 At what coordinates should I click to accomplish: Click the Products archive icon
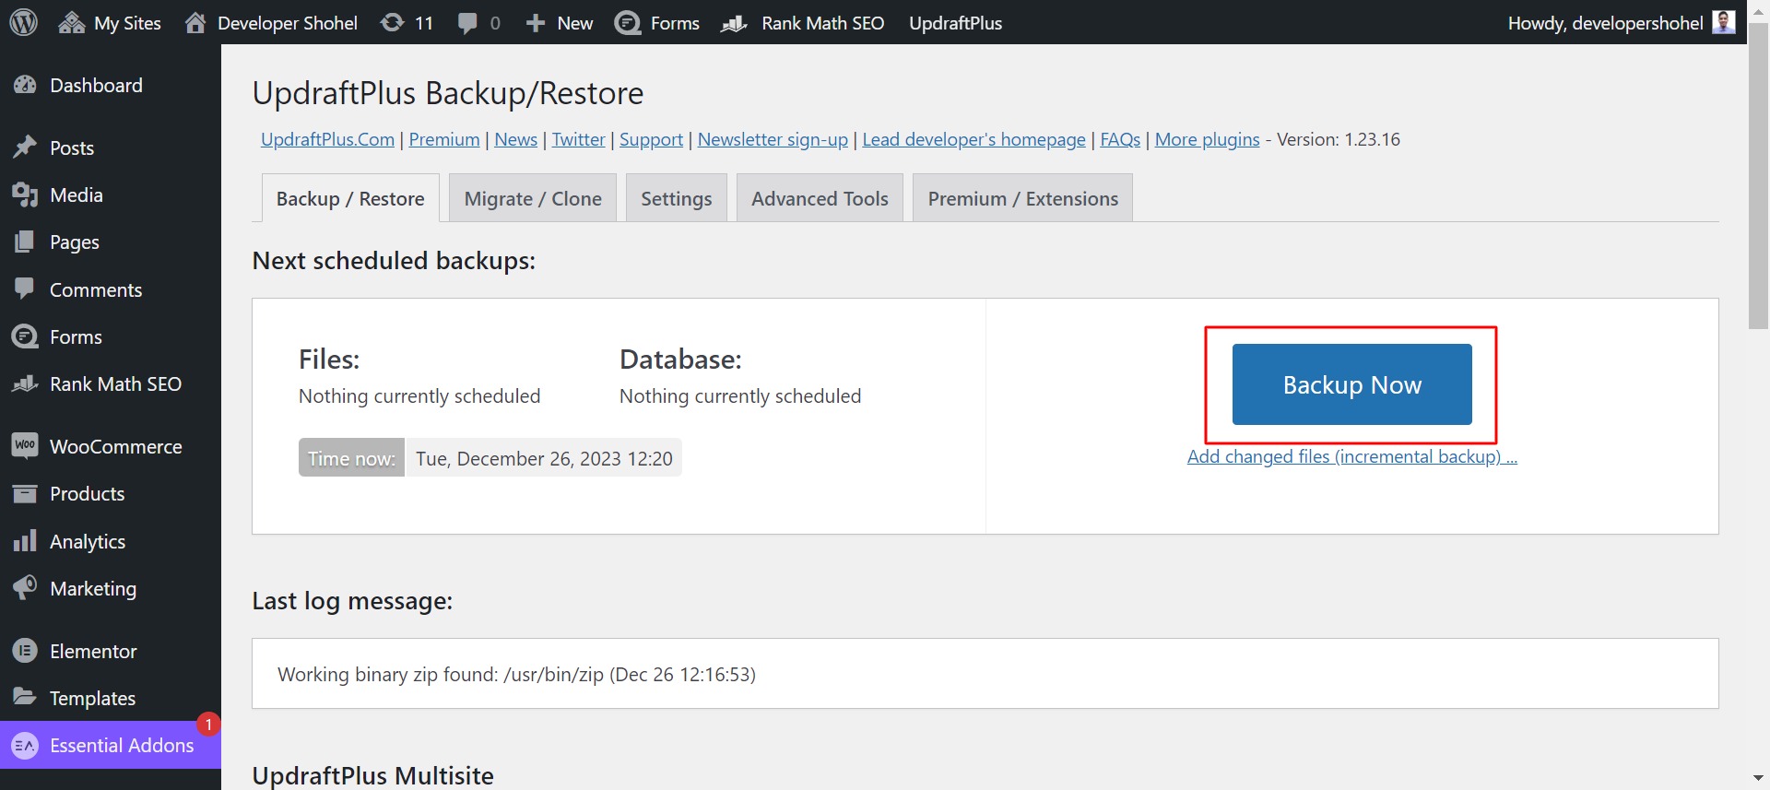(25, 493)
